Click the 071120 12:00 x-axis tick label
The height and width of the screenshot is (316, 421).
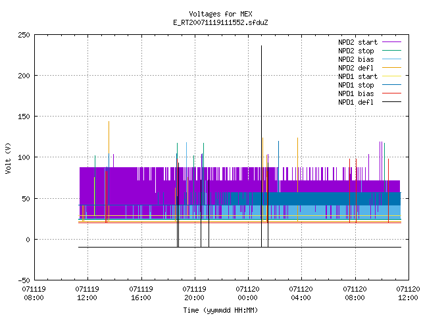point(408,294)
